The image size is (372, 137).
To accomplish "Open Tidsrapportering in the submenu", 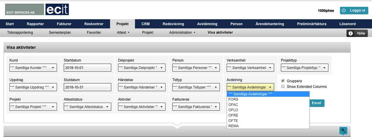I will [x=20, y=33].
